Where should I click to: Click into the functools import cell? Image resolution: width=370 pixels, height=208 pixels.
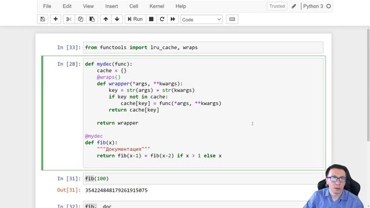pyautogui.click(x=203, y=47)
